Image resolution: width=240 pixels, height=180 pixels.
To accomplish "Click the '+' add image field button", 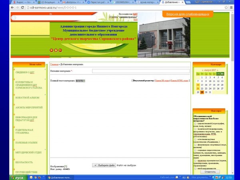I will pos(94,165).
